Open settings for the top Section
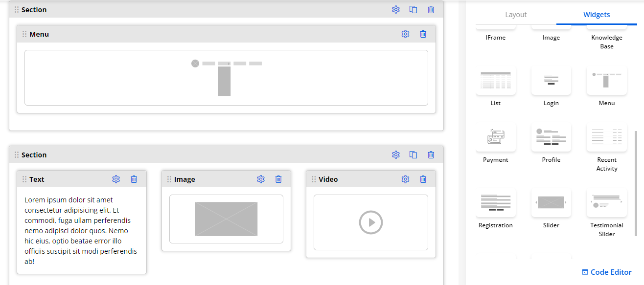This screenshot has width=644, height=285. tap(396, 10)
